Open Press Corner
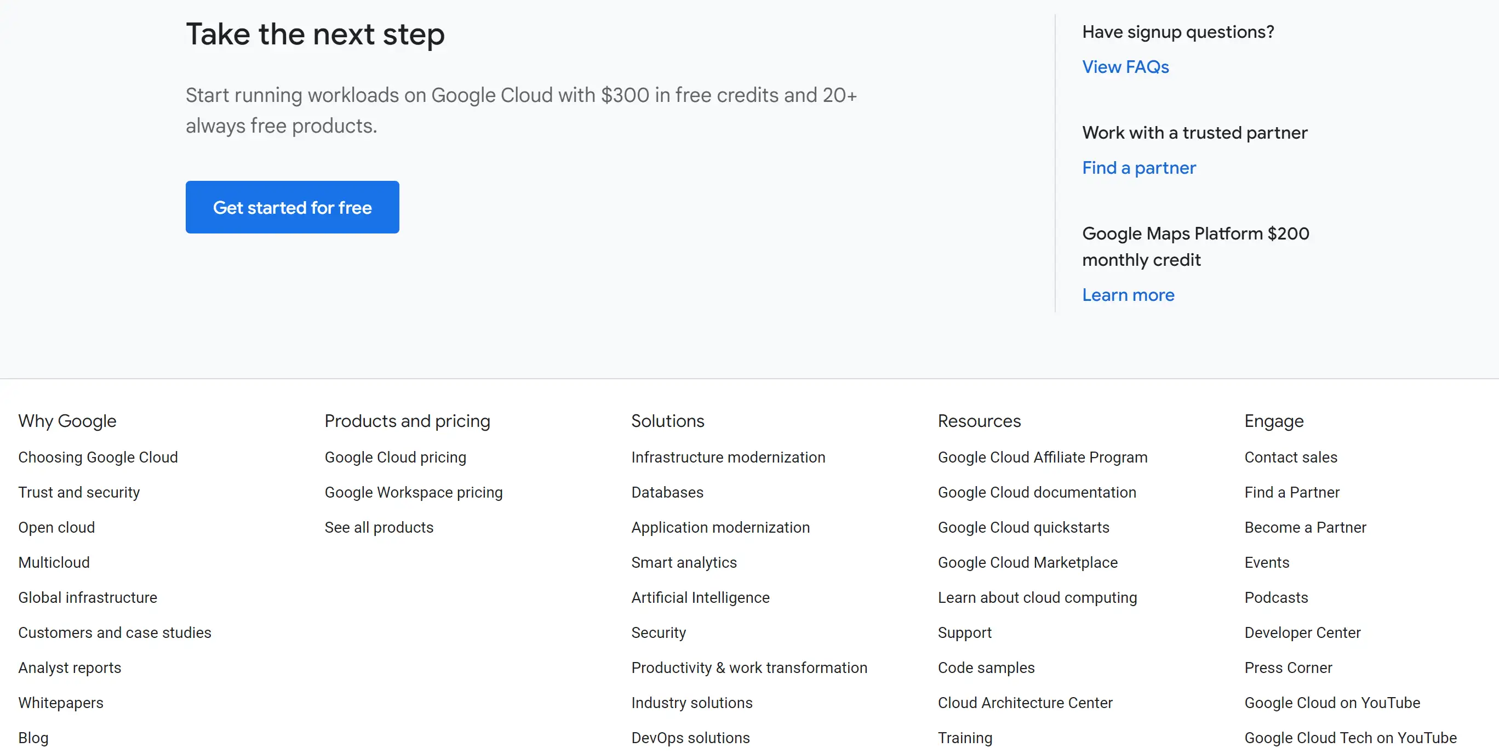Image resolution: width=1499 pixels, height=753 pixels. [1288, 668]
